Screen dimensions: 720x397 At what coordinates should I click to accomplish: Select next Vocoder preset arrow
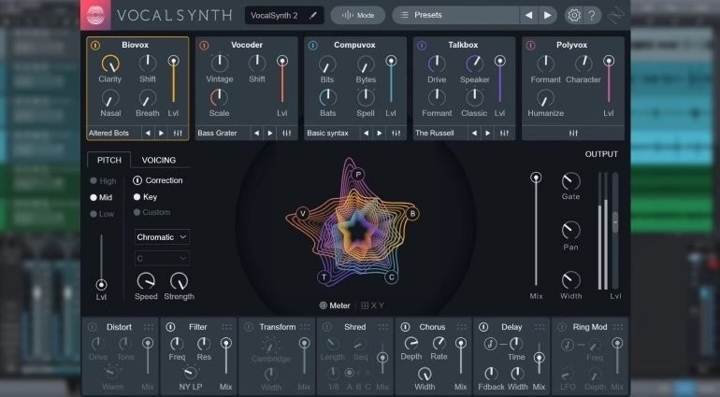pyautogui.click(x=269, y=134)
